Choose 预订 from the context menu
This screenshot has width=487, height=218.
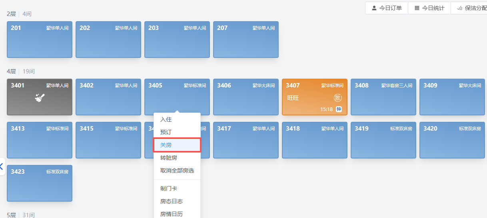point(177,132)
